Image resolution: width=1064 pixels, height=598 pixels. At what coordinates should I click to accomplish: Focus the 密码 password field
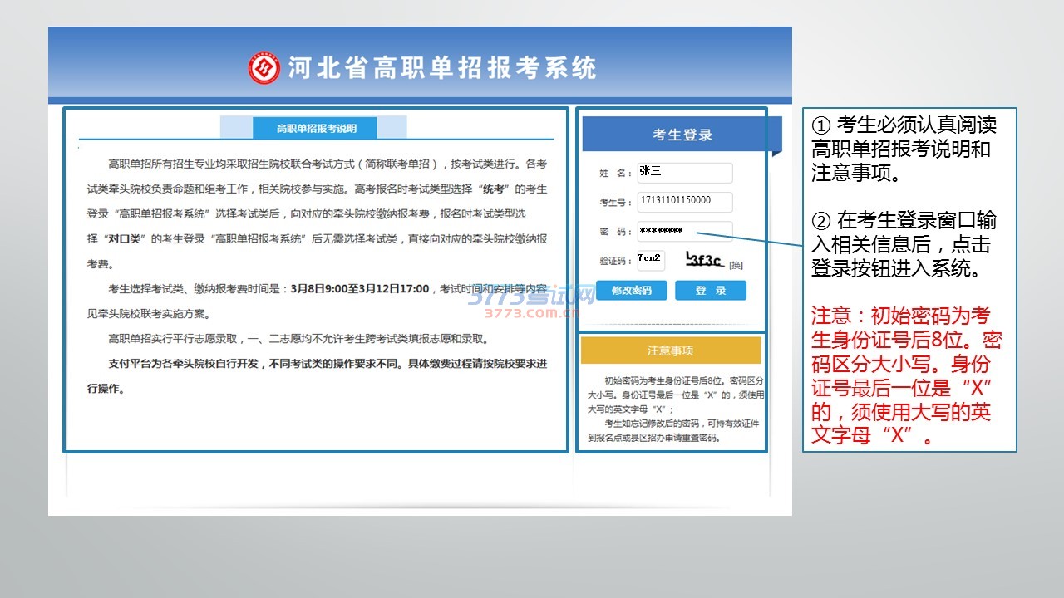pos(684,231)
